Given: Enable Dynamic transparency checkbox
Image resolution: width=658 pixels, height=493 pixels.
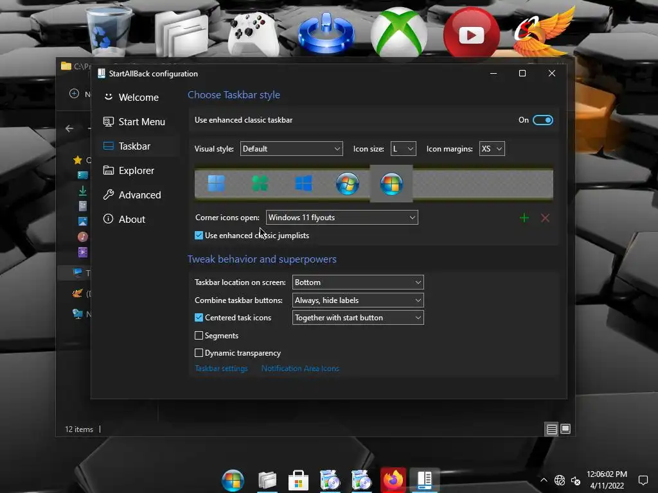Looking at the screenshot, I should click(x=199, y=353).
